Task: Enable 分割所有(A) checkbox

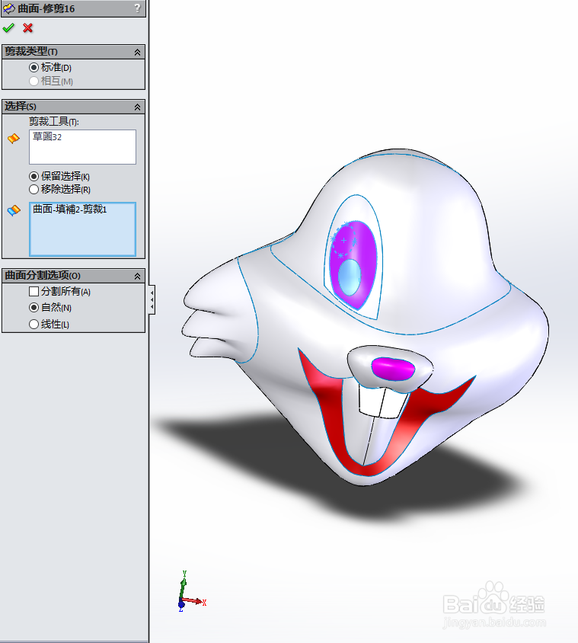Action: (34, 291)
